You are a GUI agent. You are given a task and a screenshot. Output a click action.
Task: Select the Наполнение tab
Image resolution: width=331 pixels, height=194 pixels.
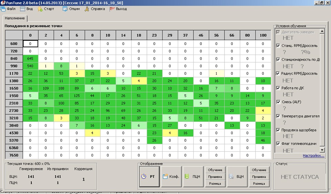coord(15,18)
